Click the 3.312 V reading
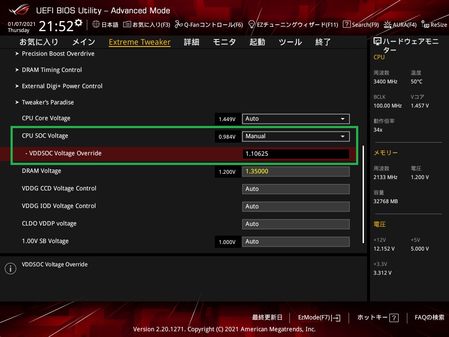Viewport: 449px width, 337px height. [x=382, y=273]
